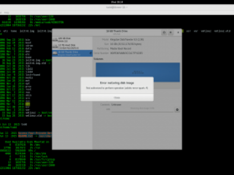The height and width of the screenshot is (175, 234).
Task: Select the blue partition block under Volumes
Action: (x=138, y=72)
